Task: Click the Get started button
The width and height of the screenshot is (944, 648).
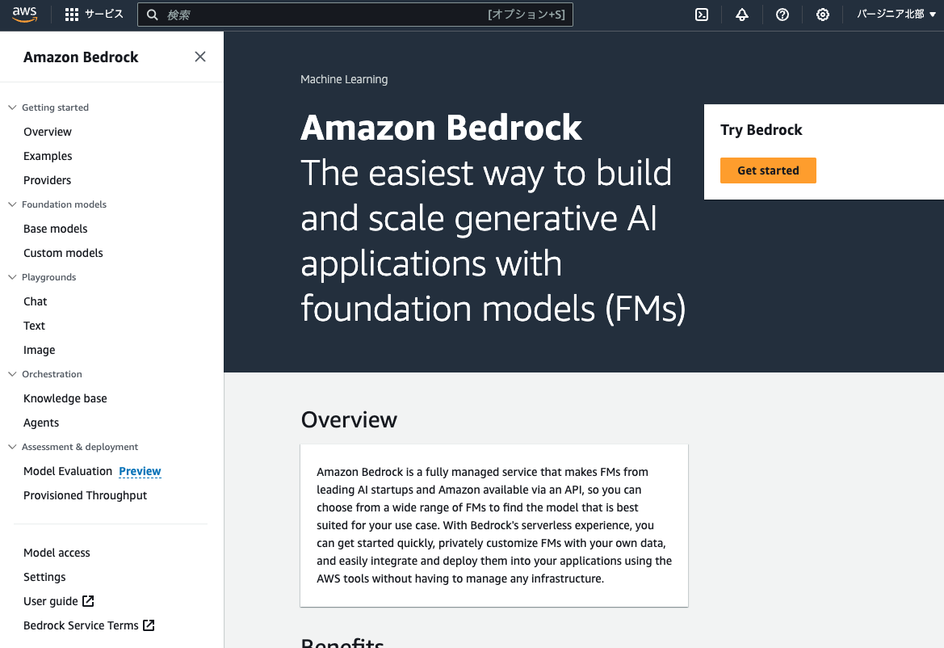Action: 768,170
